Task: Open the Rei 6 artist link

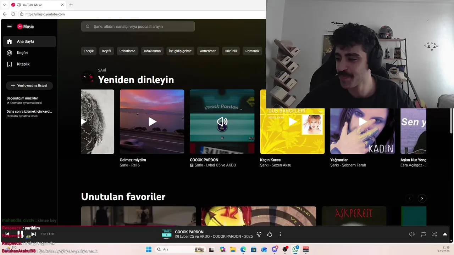Action: (135, 165)
